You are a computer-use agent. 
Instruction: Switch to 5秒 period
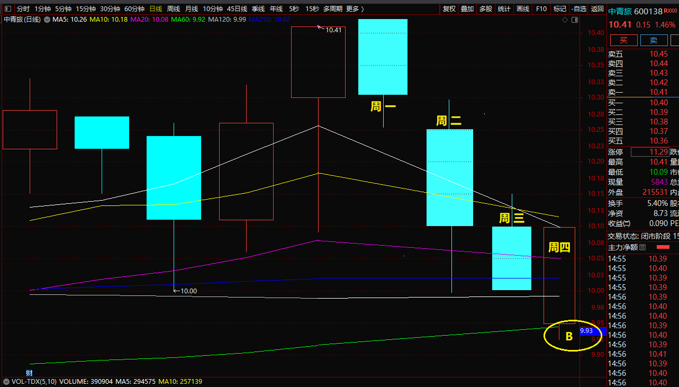(294, 9)
